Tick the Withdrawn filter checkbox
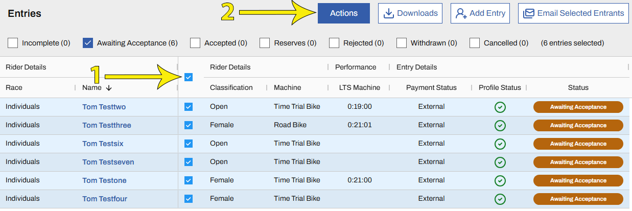 point(402,43)
